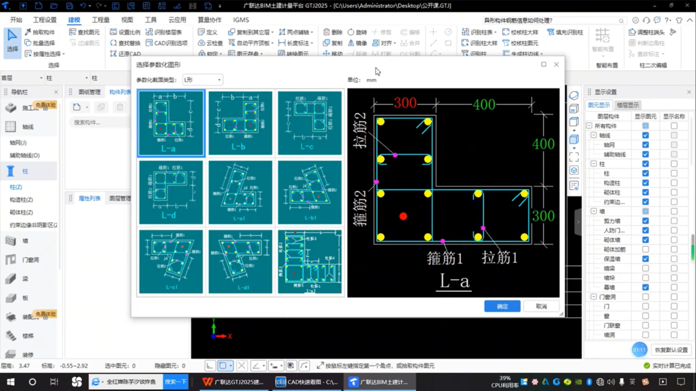Click 恢复默认设置 button
The height and width of the screenshot is (391, 696).
point(671,350)
